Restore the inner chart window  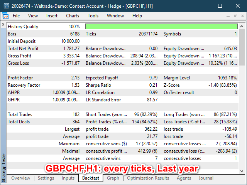235,16
